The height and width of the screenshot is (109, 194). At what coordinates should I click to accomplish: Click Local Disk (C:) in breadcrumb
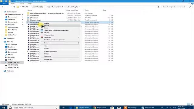pos(37,7)
